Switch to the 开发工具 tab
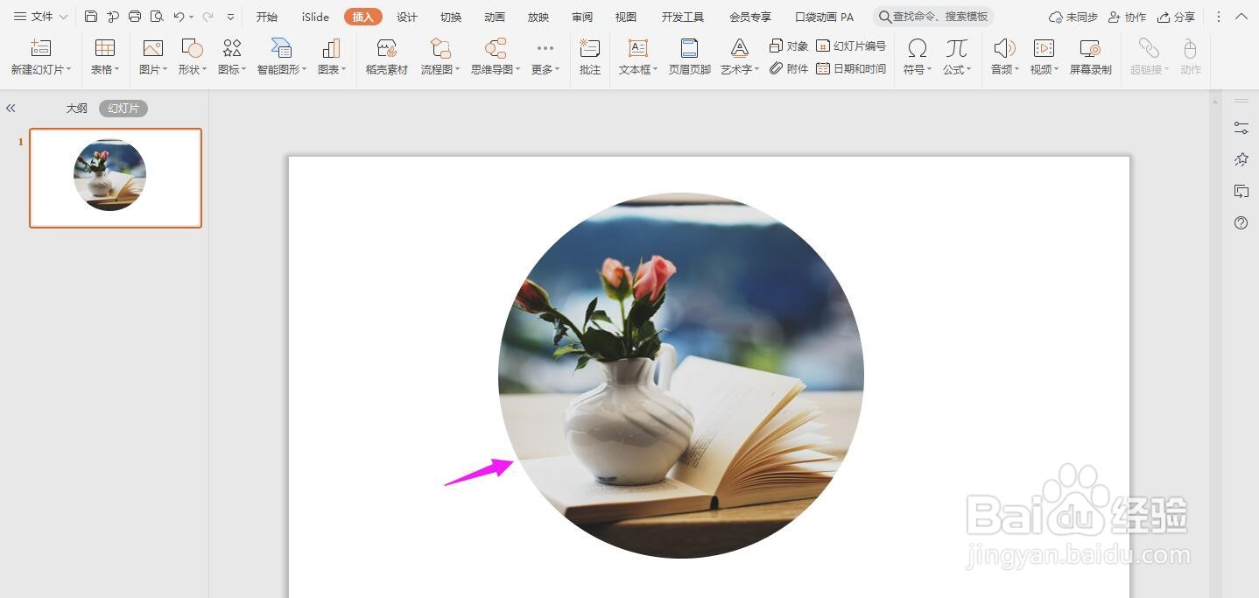The height and width of the screenshot is (598, 1259). (683, 17)
